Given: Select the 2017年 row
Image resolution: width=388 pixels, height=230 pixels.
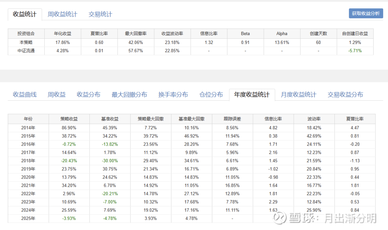Looking at the screenshot, I should pos(192,152).
